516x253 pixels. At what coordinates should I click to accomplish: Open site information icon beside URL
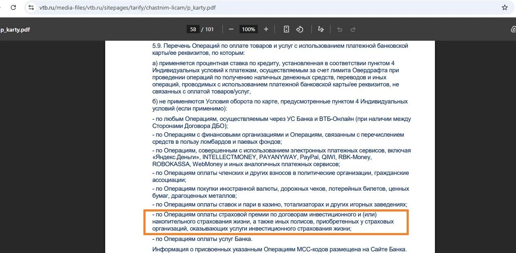coord(31,7)
